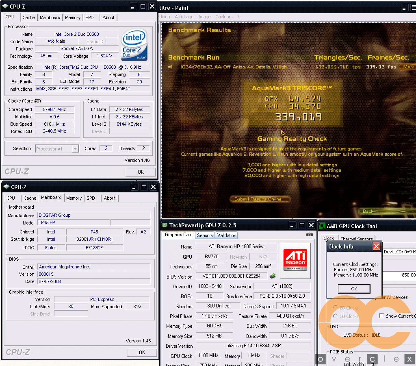Open the ? help menu in Paint

point(238,17)
